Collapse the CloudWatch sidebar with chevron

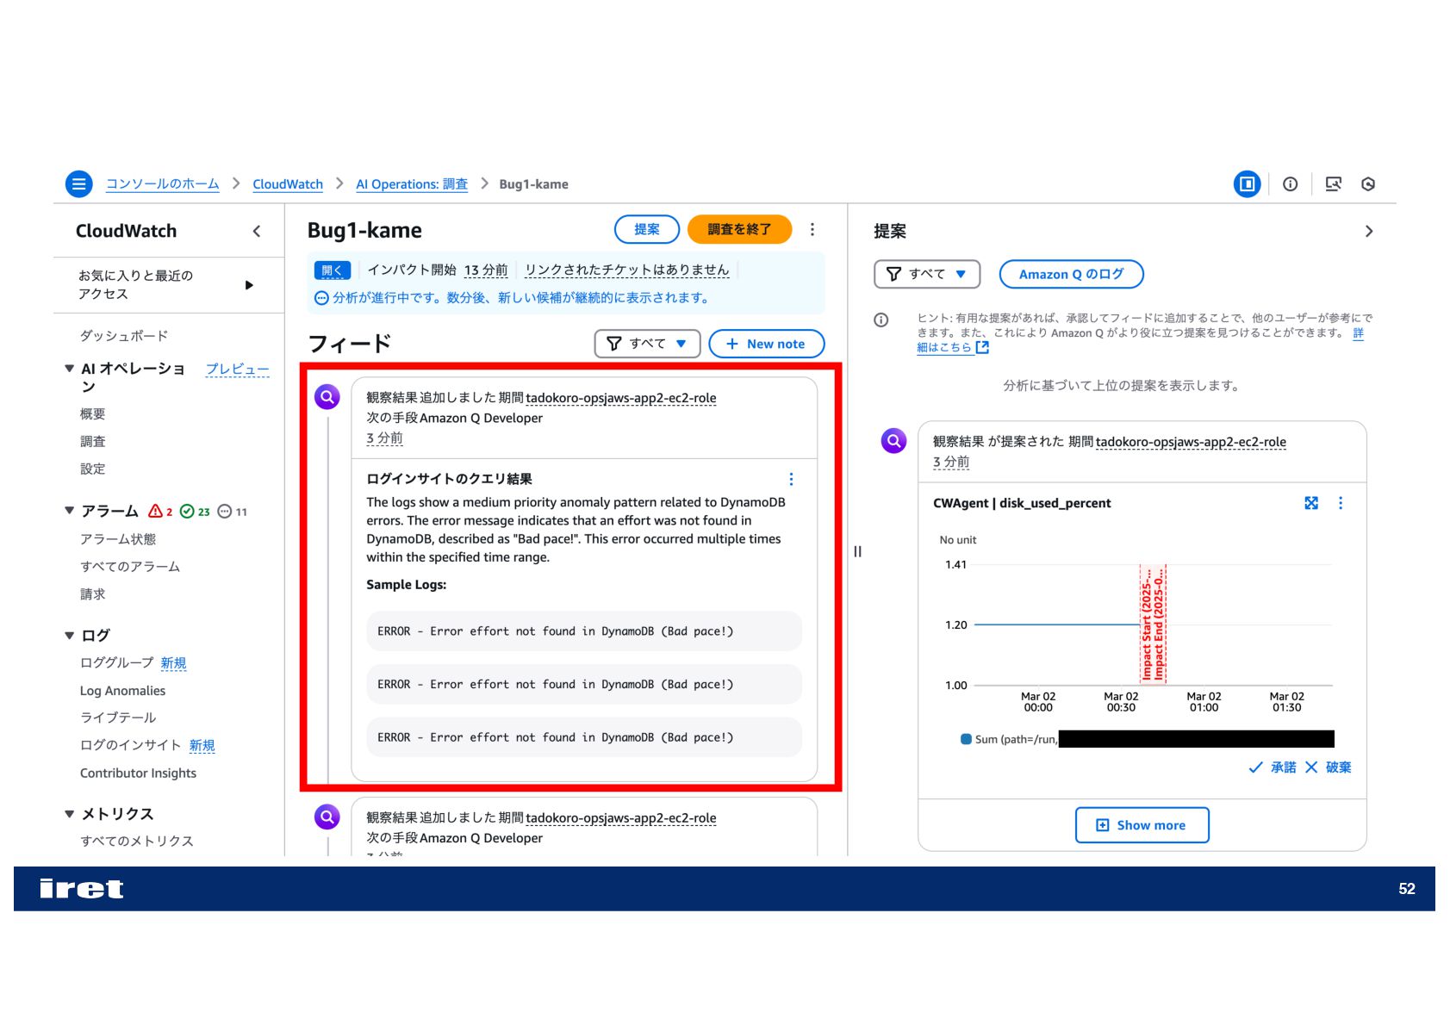point(257,231)
